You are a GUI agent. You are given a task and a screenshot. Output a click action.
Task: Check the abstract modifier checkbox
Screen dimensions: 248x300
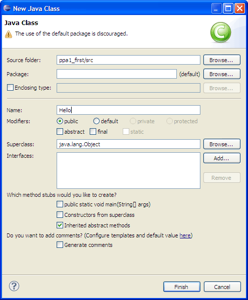pos(60,131)
